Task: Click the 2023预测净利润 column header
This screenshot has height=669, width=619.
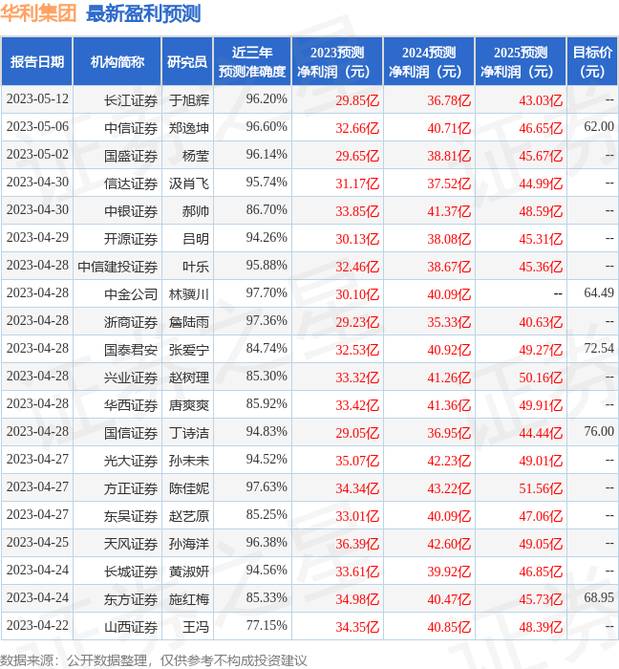Action: click(x=337, y=61)
